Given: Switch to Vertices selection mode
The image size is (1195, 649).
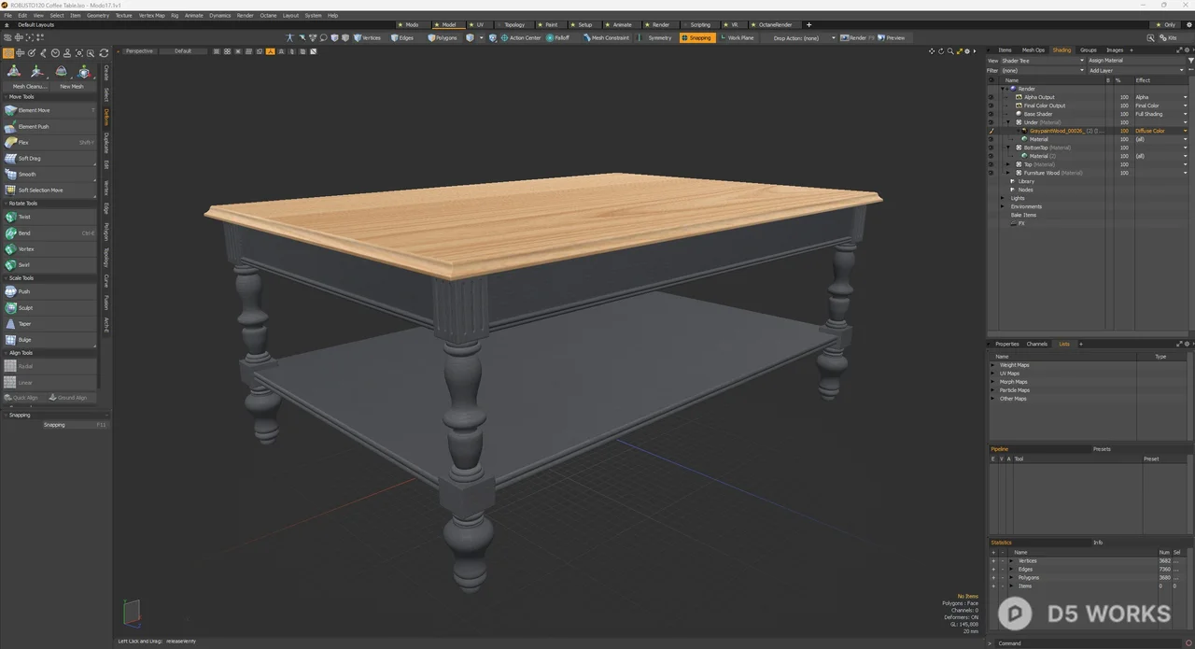Looking at the screenshot, I should point(367,38).
